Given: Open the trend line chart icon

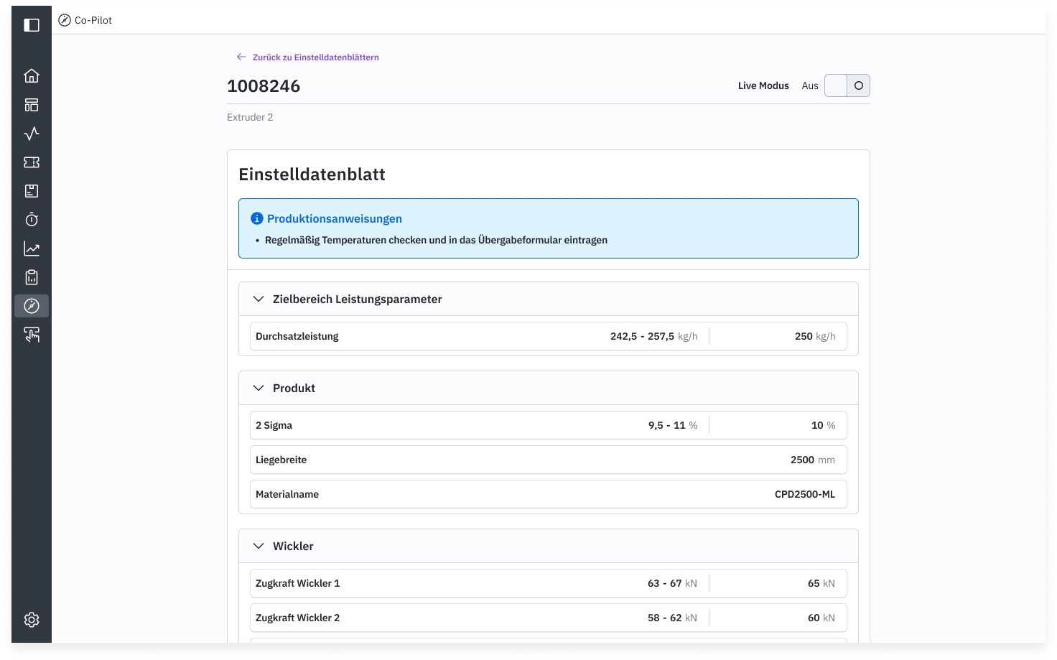Looking at the screenshot, I should [x=32, y=248].
